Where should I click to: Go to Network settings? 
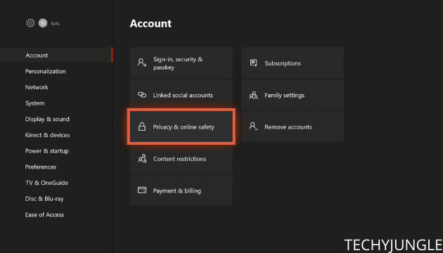pyautogui.click(x=37, y=87)
